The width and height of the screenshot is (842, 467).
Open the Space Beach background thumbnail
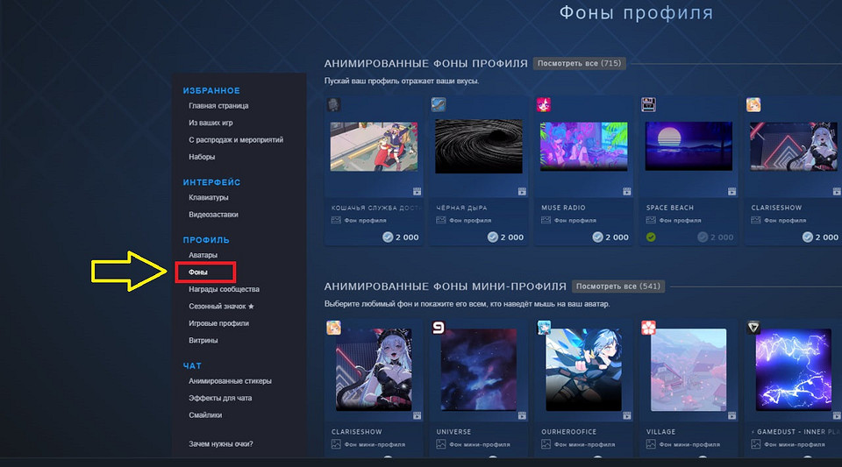coord(689,146)
